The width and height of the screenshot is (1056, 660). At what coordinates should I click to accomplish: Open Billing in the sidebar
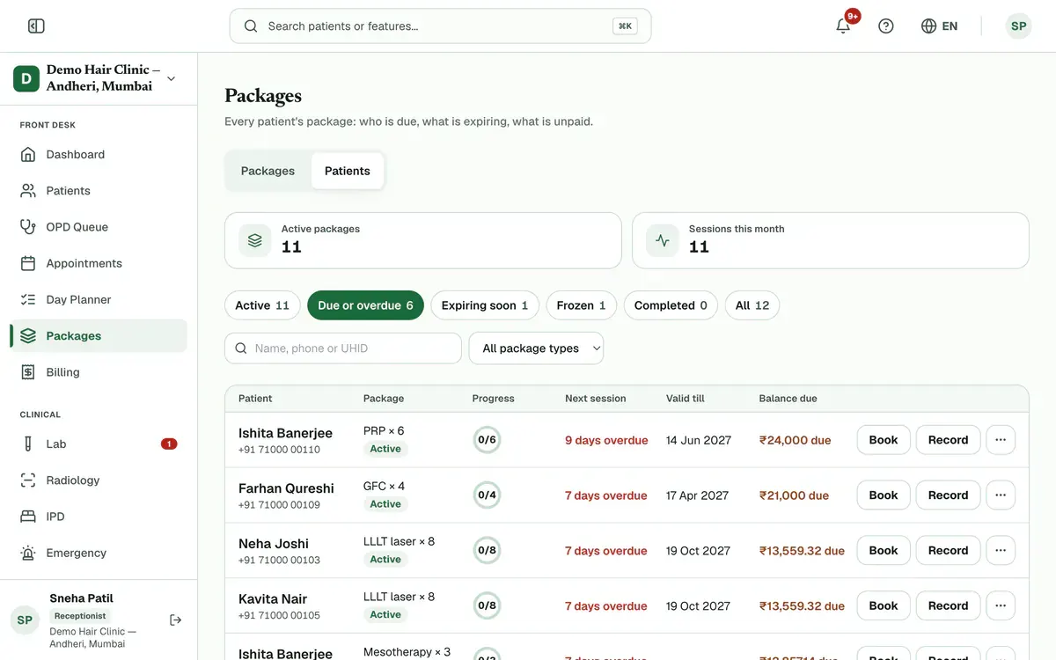click(x=99, y=372)
